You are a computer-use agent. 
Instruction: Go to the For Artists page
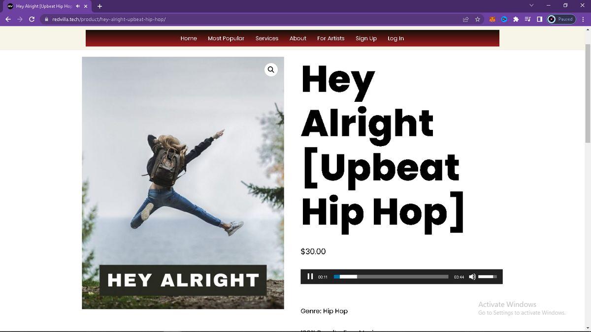tap(330, 38)
